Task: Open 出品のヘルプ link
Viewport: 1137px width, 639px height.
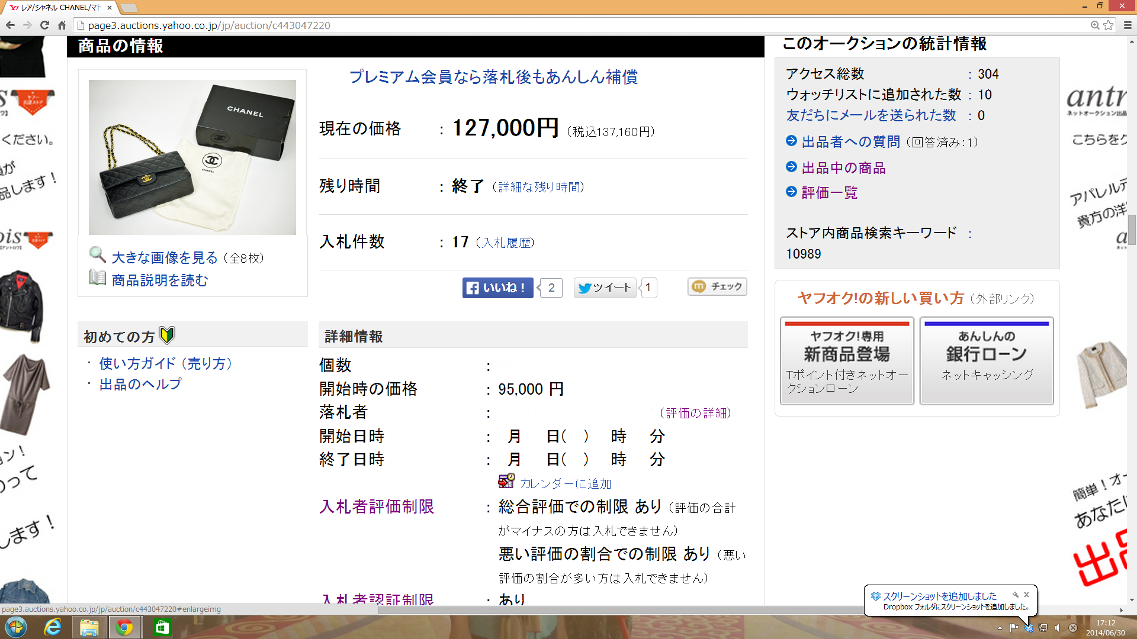Action: [x=140, y=385]
